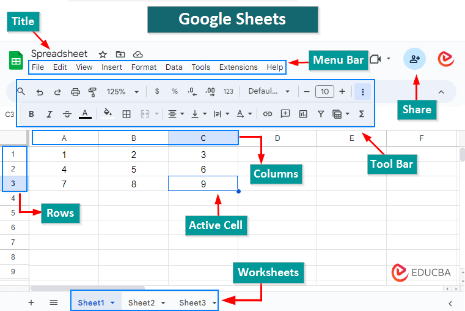
Task: Star the Spreadsheet document
Action: pos(103,54)
